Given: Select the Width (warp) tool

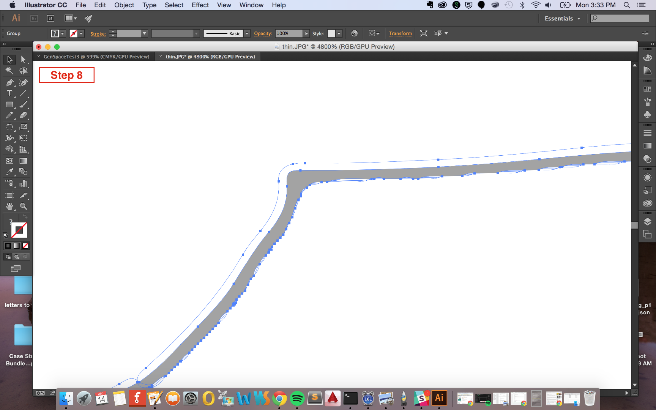Looking at the screenshot, I should 9,138.
